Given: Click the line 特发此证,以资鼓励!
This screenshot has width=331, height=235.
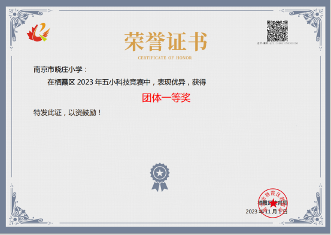Looking at the screenshot, I should tap(67, 113).
